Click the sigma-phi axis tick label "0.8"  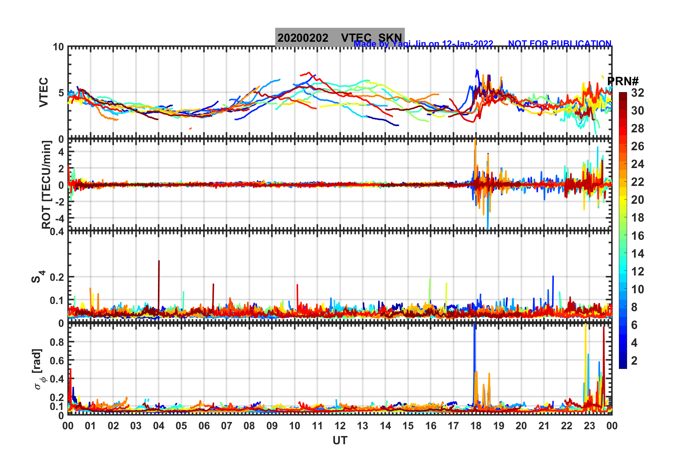[x=56, y=342]
